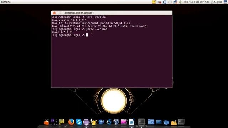Viewport: 228px width, 128px height.
Task: Click the 'javac 1.7.0_51' output line
Action: (62, 32)
